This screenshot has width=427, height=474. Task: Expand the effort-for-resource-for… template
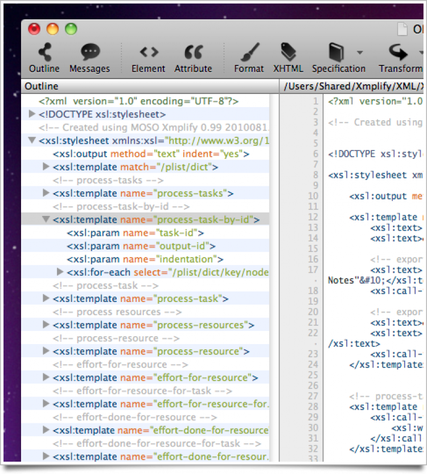coord(46,403)
